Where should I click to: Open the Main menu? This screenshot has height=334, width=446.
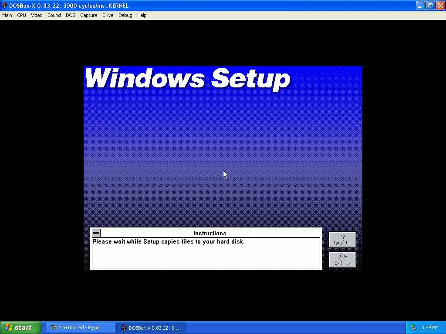tap(7, 15)
